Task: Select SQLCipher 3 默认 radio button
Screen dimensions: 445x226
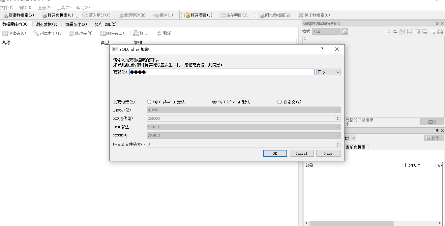Action: 166,102
